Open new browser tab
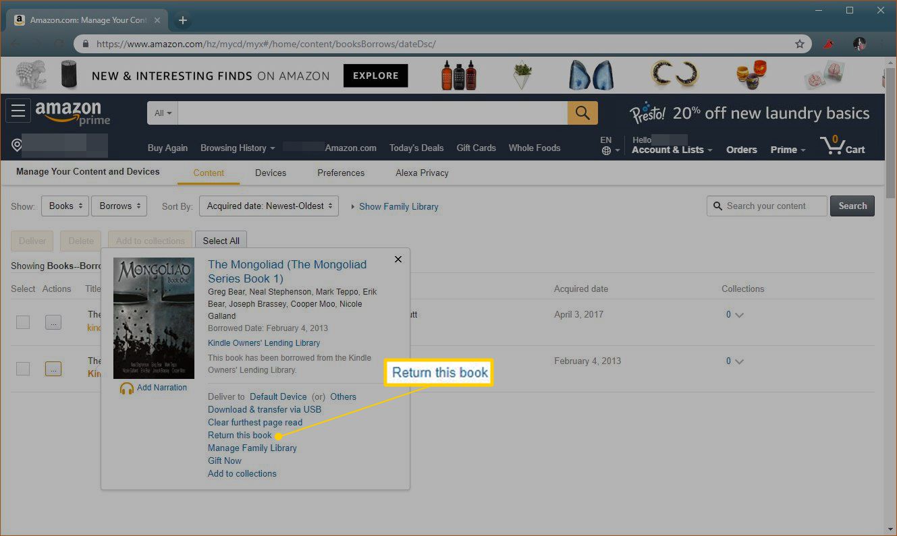 pos(182,20)
